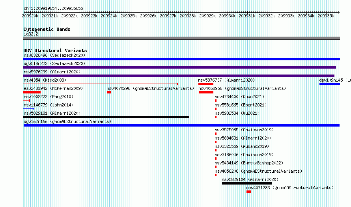Open nsv5884631 (Almarri2020) variant label

[x=243, y=138]
